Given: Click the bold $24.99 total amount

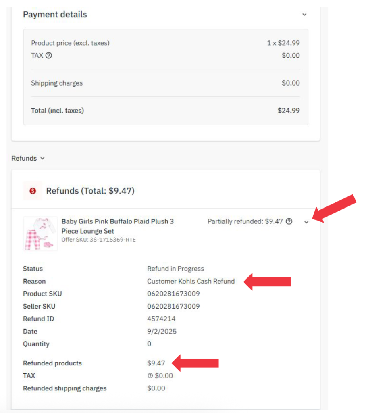Looking at the screenshot, I should [289, 110].
